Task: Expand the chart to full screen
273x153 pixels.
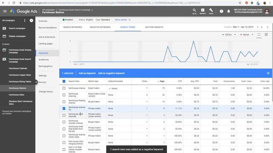Action: coord(259,34)
